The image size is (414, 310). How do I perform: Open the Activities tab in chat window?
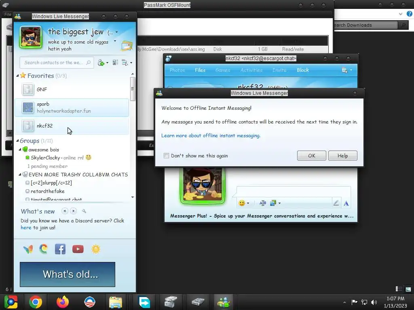click(251, 70)
